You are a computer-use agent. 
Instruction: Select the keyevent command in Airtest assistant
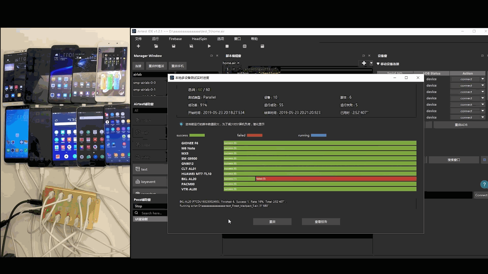click(150, 182)
